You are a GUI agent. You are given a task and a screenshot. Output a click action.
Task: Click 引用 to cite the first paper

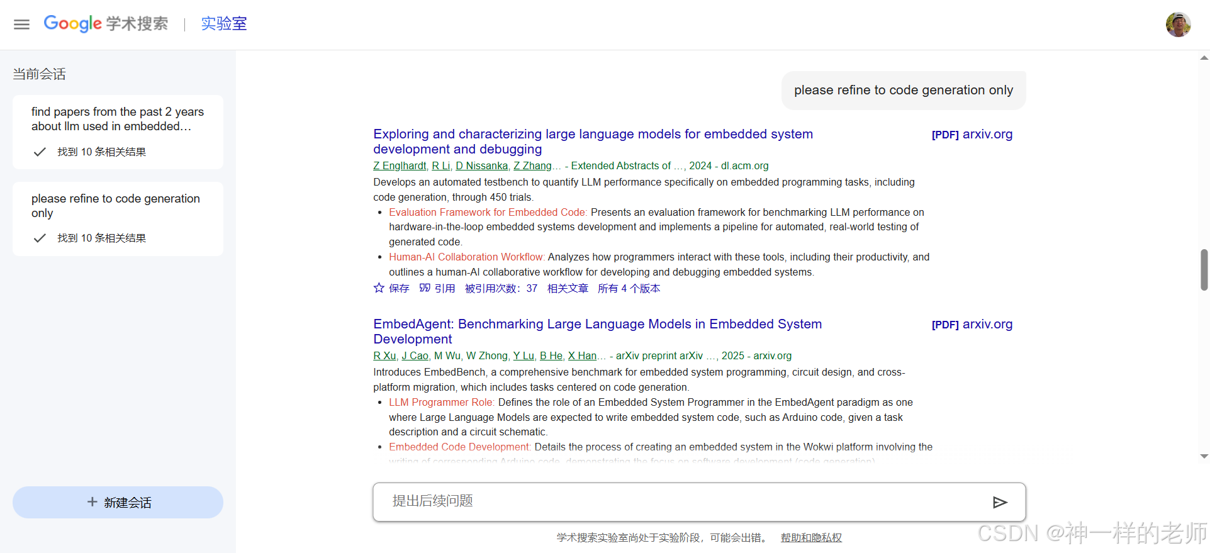click(x=445, y=288)
